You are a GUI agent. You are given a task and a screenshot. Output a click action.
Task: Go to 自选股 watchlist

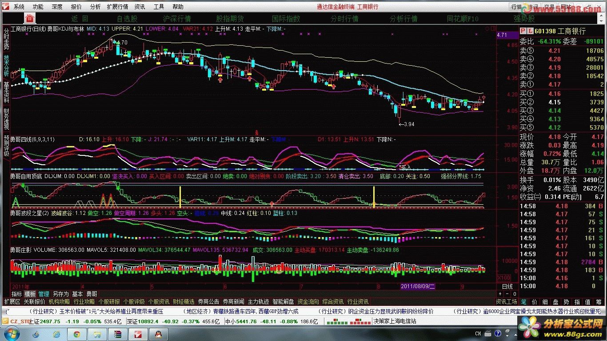127,18
